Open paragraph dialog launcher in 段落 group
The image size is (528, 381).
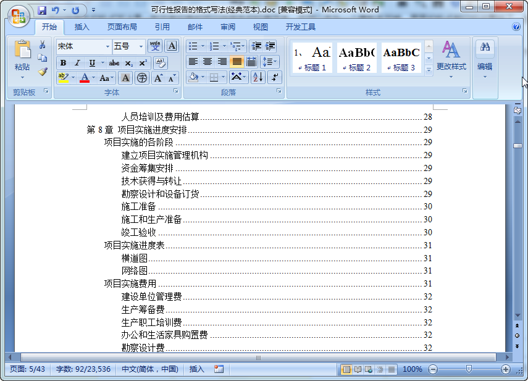279,91
